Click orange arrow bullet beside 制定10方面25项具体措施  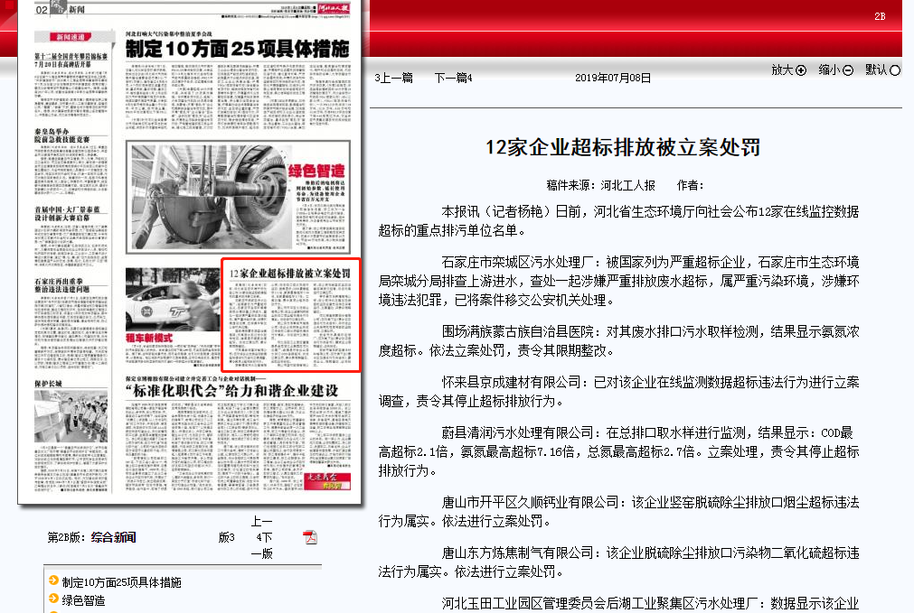coord(53,581)
